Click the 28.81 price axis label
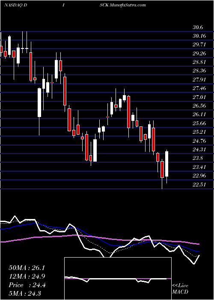The height and width of the screenshot is (300, 214). (199, 62)
